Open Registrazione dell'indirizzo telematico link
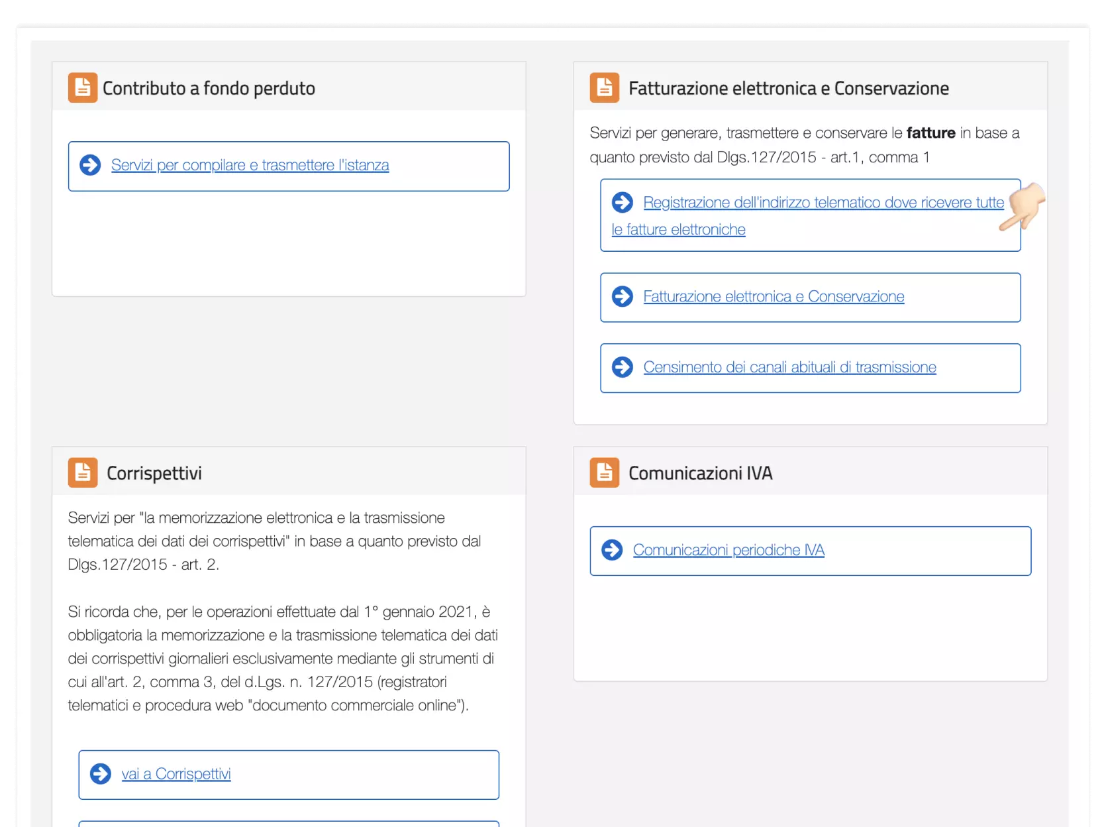 pyautogui.click(x=808, y=215)
